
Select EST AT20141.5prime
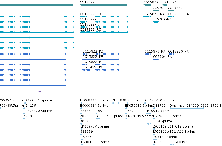(x=110, y=116)
